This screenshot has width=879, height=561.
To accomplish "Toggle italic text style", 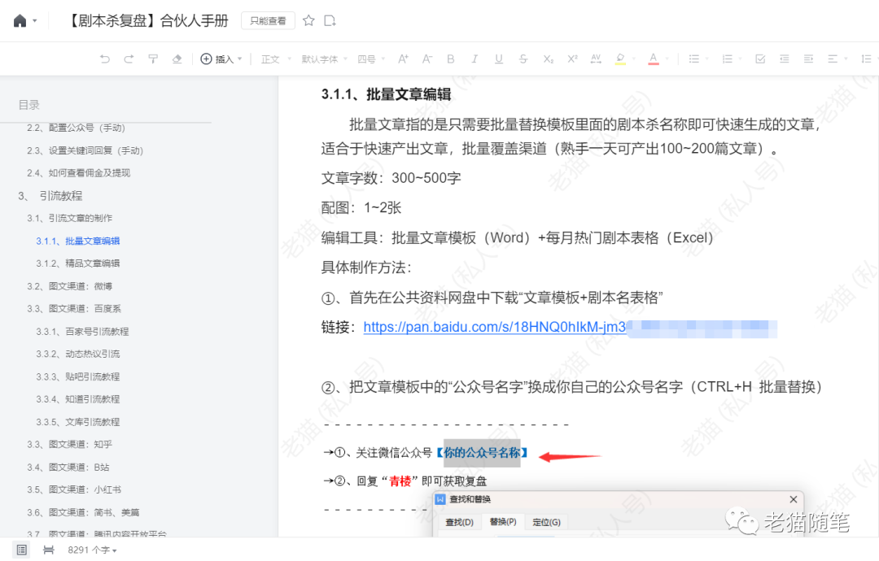I will click(474, 59).
